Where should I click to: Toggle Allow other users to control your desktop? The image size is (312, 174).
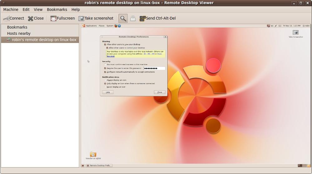coord(107,48)
